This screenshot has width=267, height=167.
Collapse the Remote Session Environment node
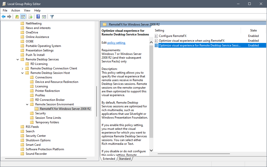[27, 104]
